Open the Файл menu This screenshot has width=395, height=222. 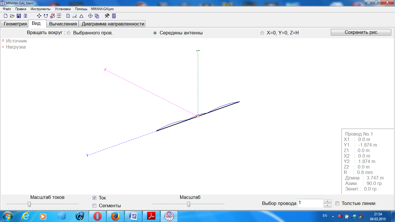(7, 9)
